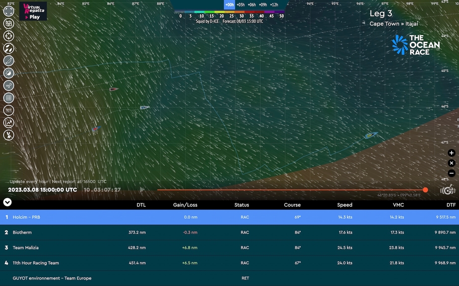
Task: Zoom in with the plus button
Action: (452, 153)
